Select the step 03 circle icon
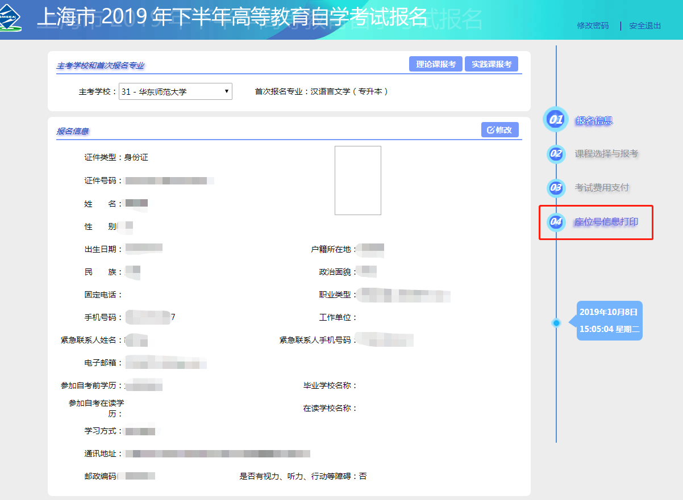Screen dimensions: 683x500 coord(555,188)
